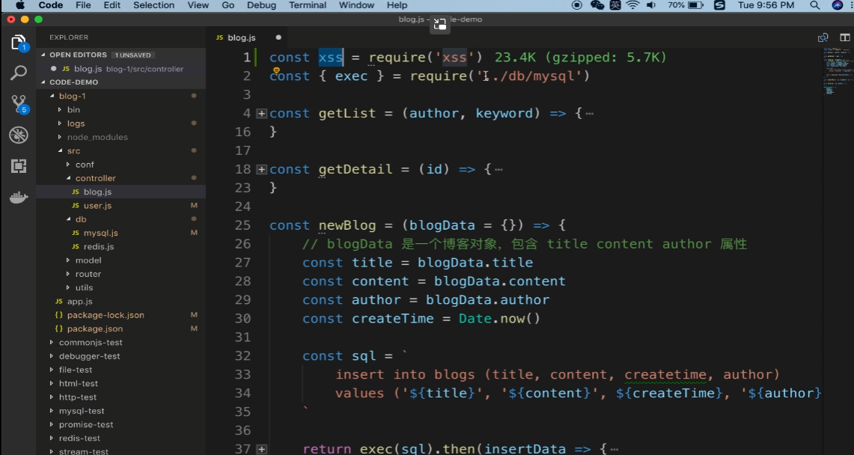Viewport: 854px width, 455px height.
Task: Click the English input method icon
Action: [615, 5]
